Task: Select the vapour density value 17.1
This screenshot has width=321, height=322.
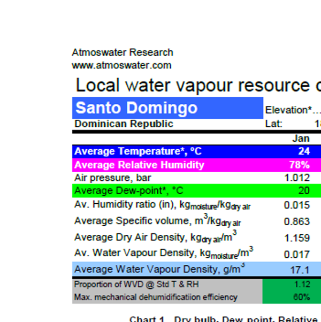Action: click(x=300, y=270)
